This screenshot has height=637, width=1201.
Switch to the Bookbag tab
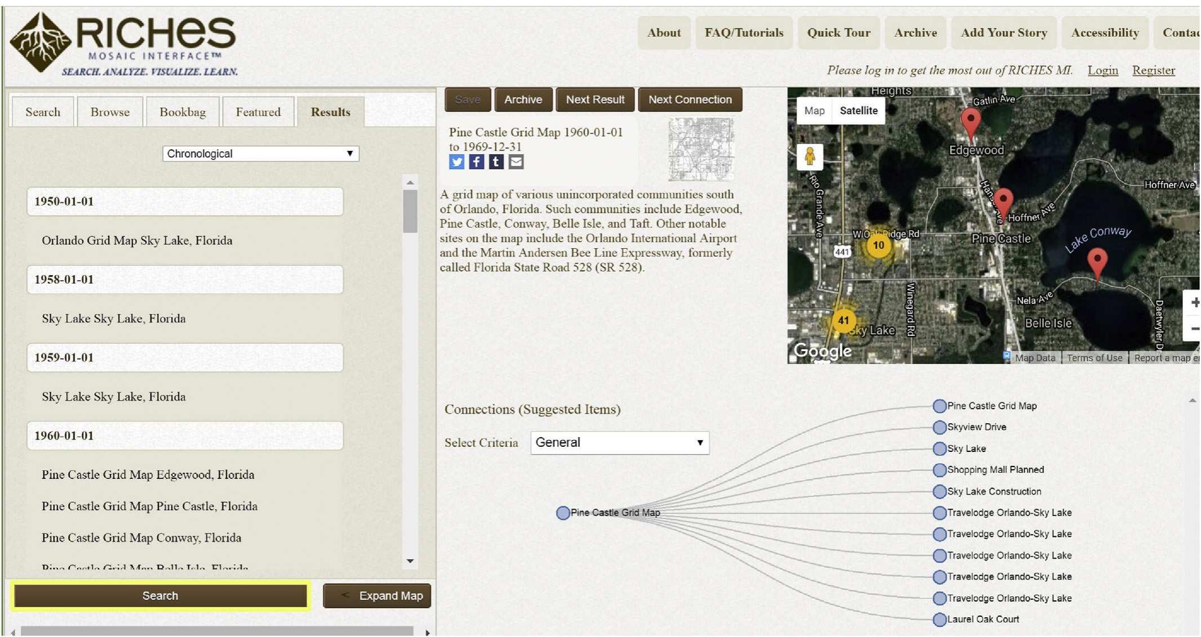pos(183,111)
